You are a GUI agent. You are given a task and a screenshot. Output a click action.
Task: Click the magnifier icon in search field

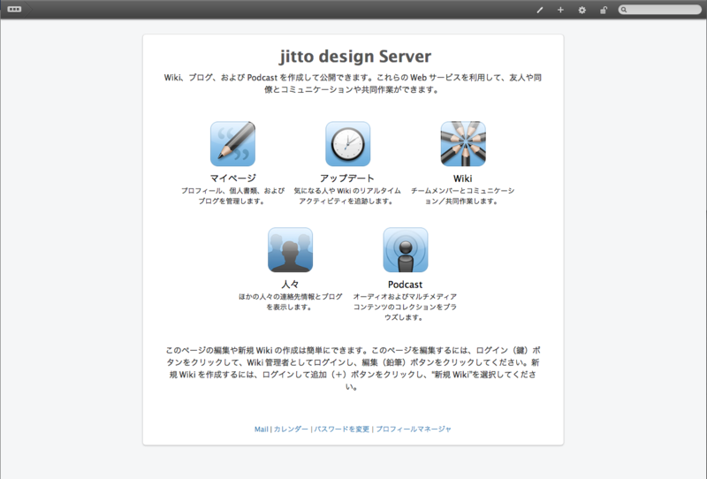pyautogui.click(x=624, y=10)
